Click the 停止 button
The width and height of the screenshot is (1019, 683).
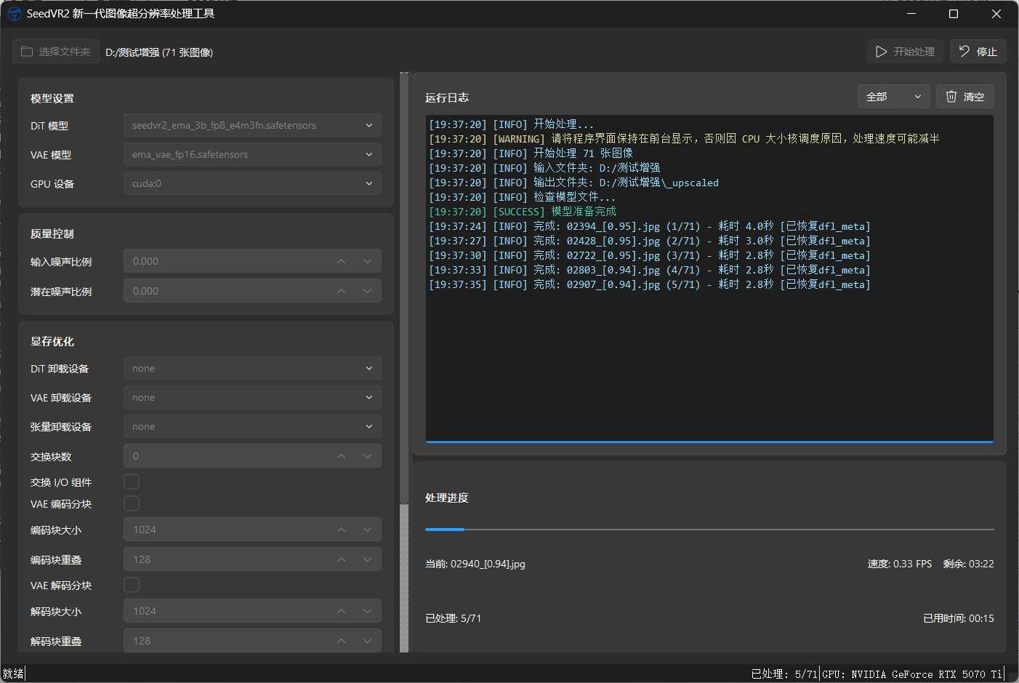(978, 52)
